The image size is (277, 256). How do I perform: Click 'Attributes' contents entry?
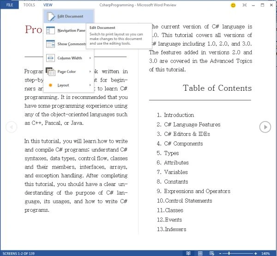[176, 163]
